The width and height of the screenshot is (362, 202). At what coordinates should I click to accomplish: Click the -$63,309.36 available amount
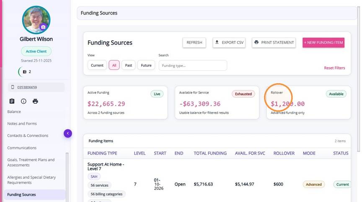point(200,104)
